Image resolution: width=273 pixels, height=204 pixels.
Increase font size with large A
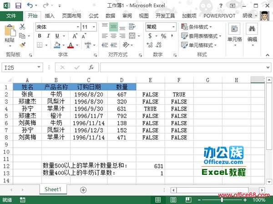tap(75, 36)
